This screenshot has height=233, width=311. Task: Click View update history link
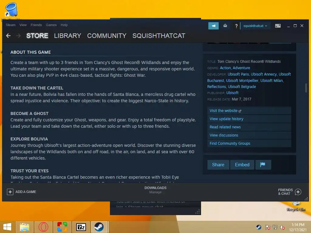249,119
